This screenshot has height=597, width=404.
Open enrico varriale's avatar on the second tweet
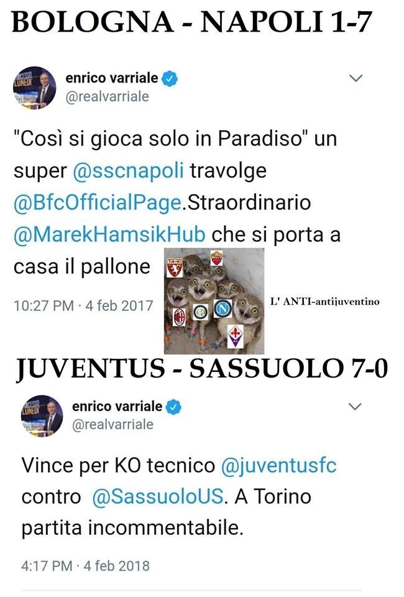pos(42,416)
